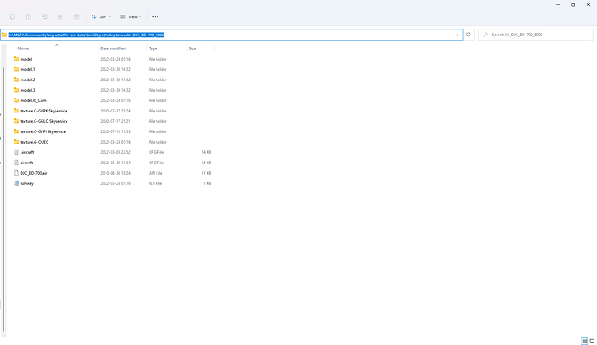The width and height of the screenshot is (597, 345).
Task: Select the texture.C-GPPI Skyservice folder icon
Action: click(16, 131)
